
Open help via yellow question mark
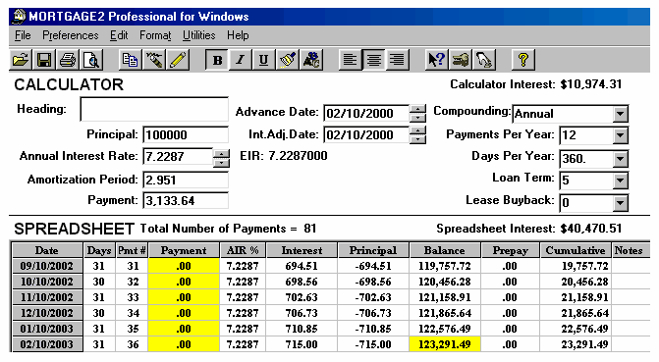coord(523,60)
